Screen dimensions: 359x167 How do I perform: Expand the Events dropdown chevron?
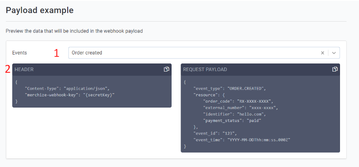coord(334,53)
